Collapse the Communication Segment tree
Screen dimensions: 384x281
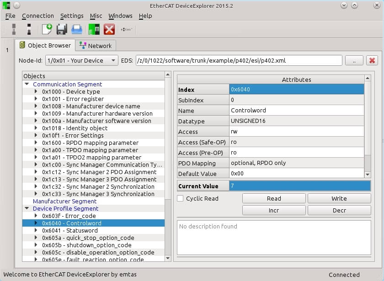coord(28,84)
